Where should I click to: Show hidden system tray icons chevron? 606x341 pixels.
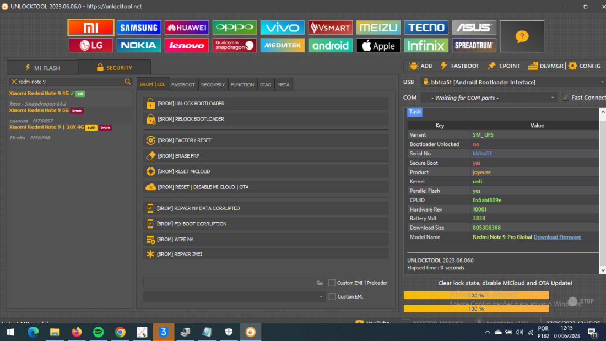click(x=488, y=332)
